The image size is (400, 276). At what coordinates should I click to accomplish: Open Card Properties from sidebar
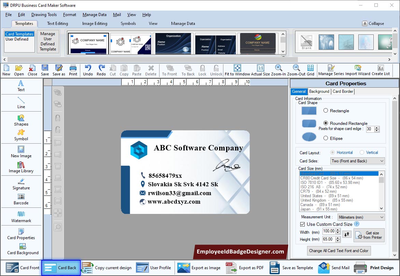21,234
